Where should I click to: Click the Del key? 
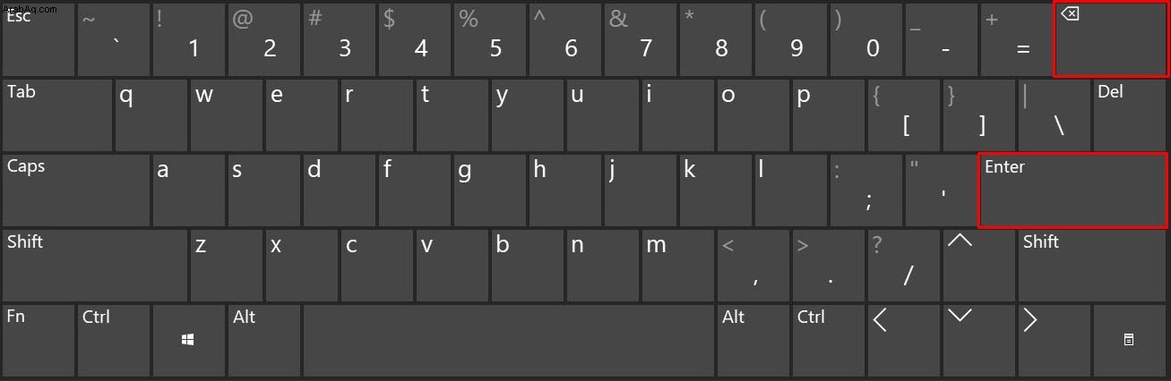point(1130,114)
